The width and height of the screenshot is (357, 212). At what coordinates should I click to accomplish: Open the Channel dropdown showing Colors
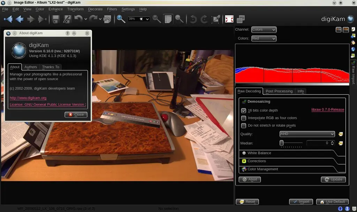click(264, 30)
